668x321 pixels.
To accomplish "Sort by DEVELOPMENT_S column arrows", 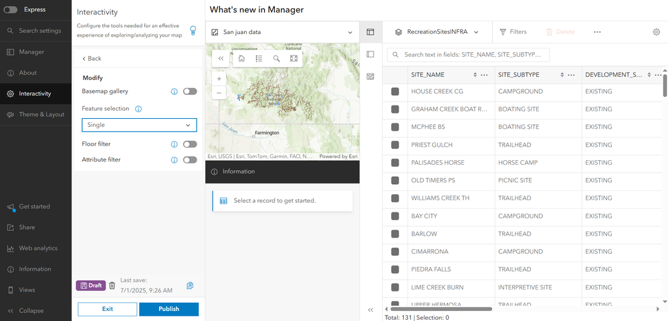I will tap(649, 75).
